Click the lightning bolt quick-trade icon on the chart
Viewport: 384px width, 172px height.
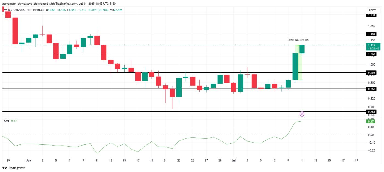pyautogui.click(x=303, y=113)
